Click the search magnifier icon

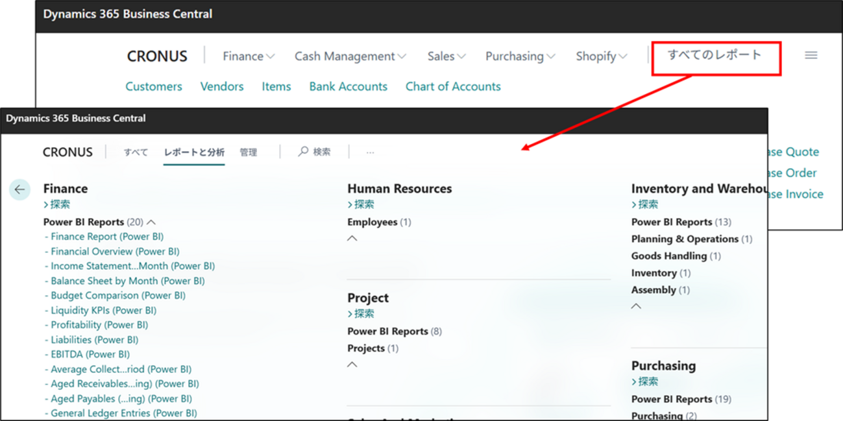[303, 152]
